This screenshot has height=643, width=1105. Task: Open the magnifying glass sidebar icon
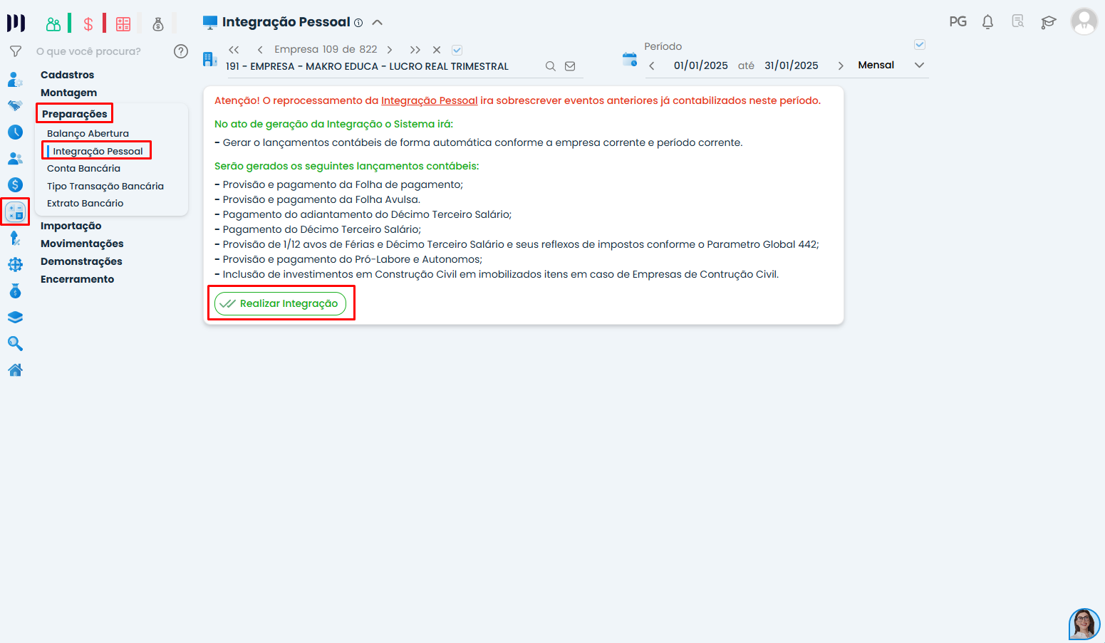click(x=15, y=344)
